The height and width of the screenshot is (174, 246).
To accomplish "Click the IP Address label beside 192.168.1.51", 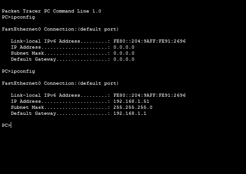I will (26, 101).
